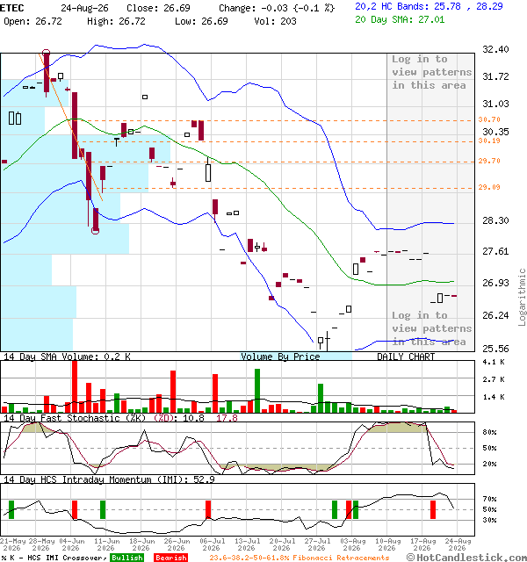
Task: Click the Close: 26.69 value
Action: click(x=158, y=8)
